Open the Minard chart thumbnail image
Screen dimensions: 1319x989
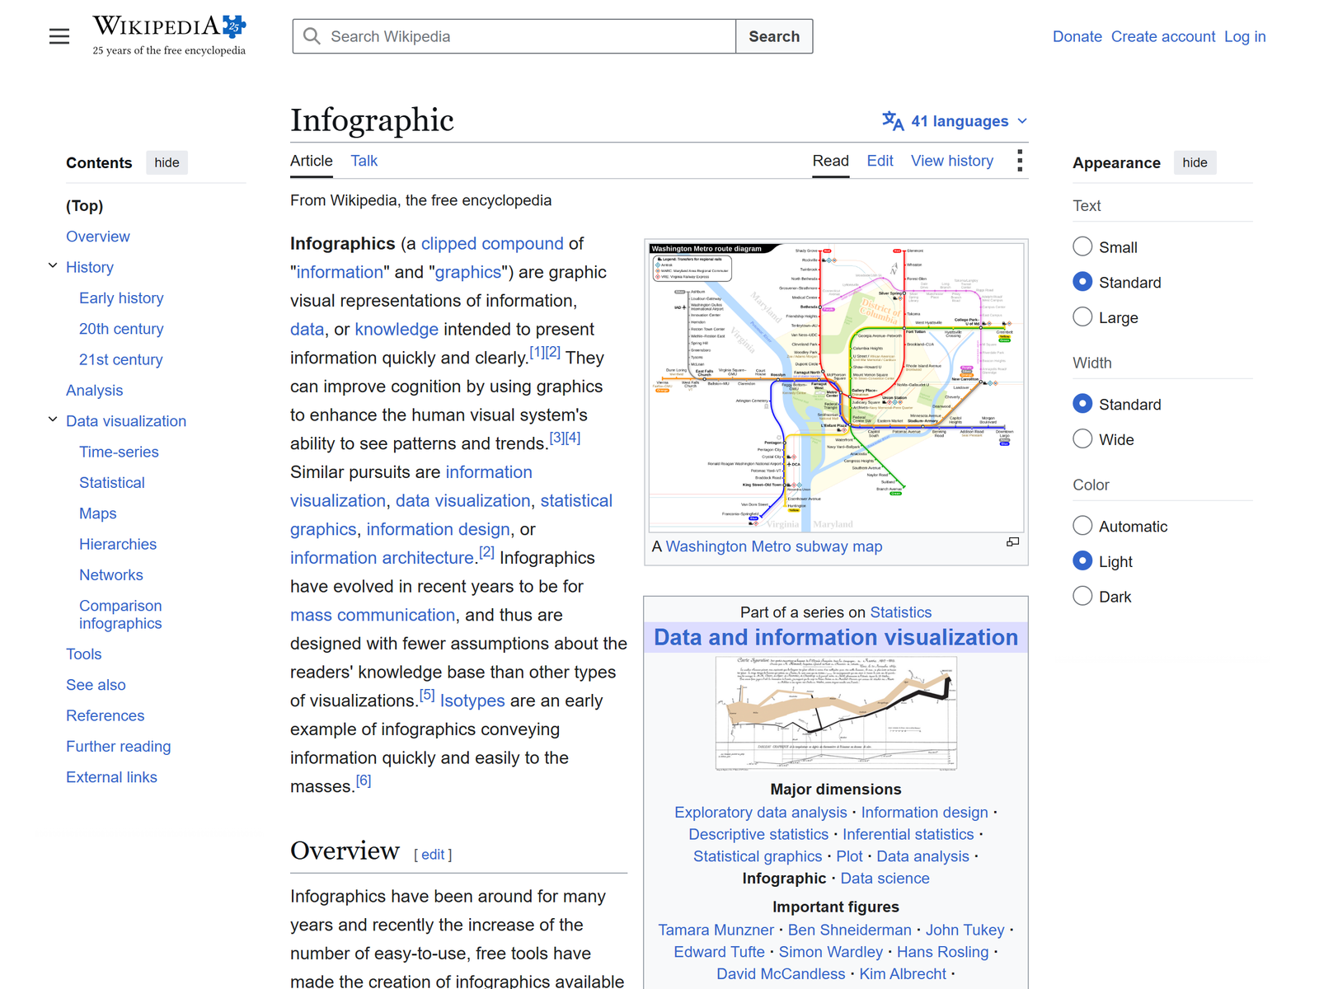836,713
